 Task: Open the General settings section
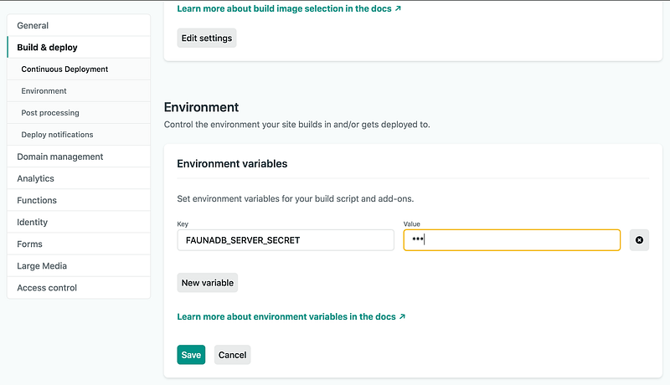33,26
